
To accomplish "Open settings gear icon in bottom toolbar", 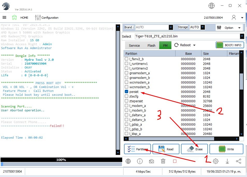I will tap(215, 161).
